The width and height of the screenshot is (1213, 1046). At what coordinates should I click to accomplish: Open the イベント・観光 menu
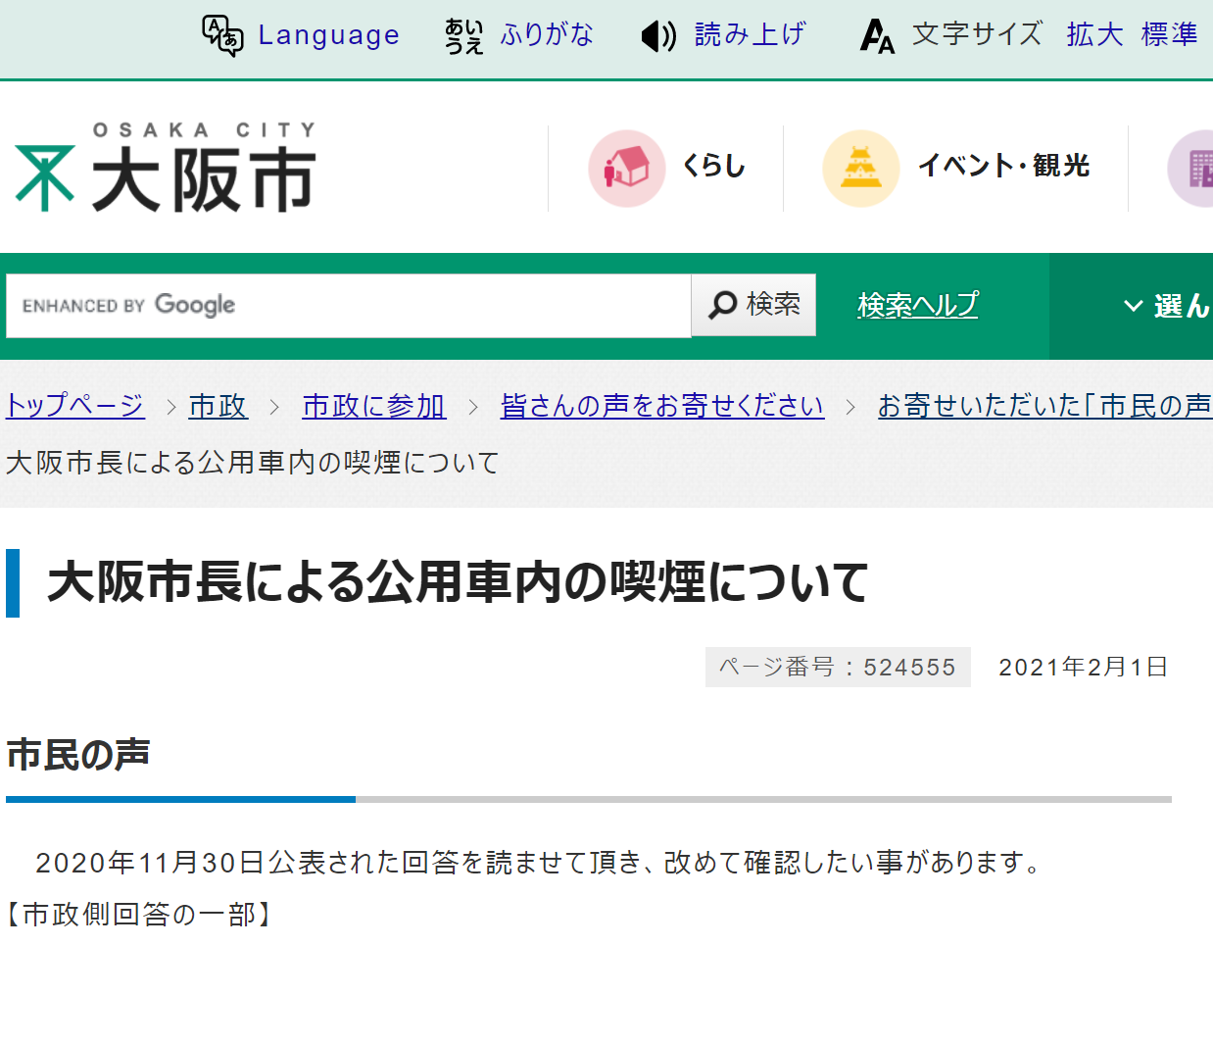pyautogui.click(x=1003, y=166)
